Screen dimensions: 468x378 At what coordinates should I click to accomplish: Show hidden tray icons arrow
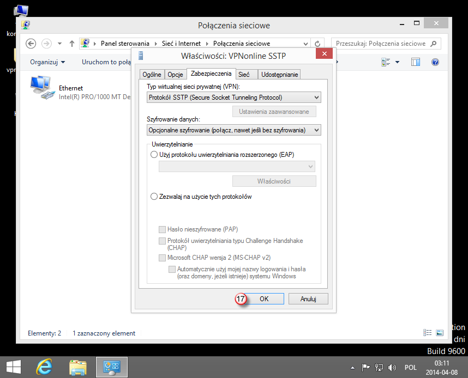352,368
